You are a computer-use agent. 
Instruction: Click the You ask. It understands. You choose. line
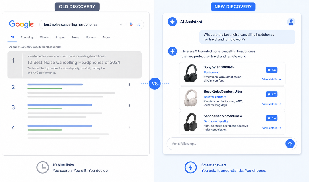click(x=233, y=171)
